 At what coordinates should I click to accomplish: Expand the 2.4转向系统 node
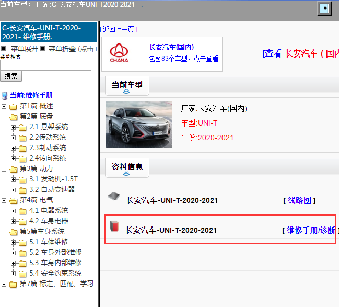pyautogui.click(x=13, y=158)
